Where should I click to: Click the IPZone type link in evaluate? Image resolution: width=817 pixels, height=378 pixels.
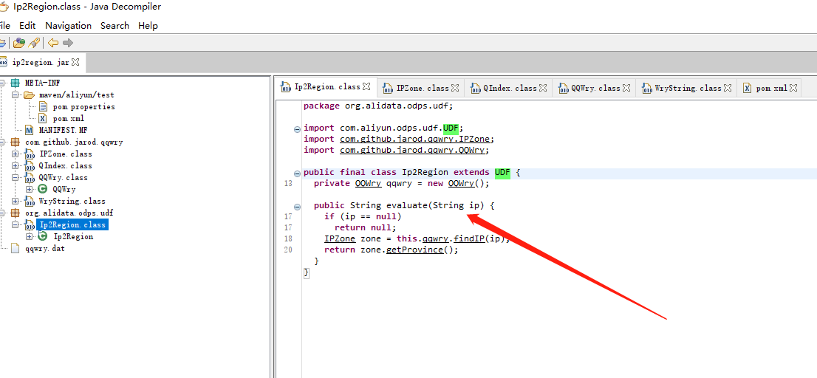340,239
